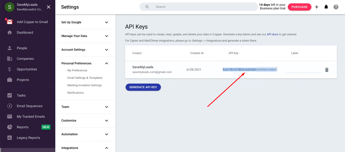Open the Dashboard home icon
The width and height of the screenshot is (345, 152).
tap(10, 32)
